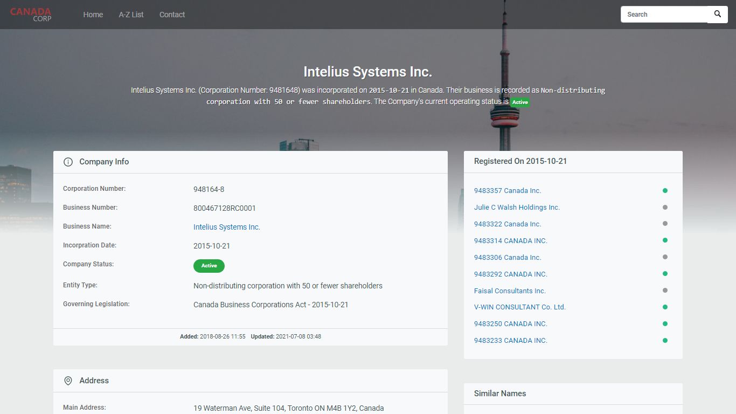Open 9483233 CANADA INC. link

click(x=511, y=340)
